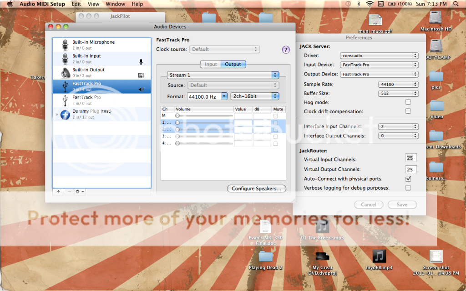Expand the Dummy Plug disclosure triangle
Viewport: 466px width, 291px height.
[57, 115]
